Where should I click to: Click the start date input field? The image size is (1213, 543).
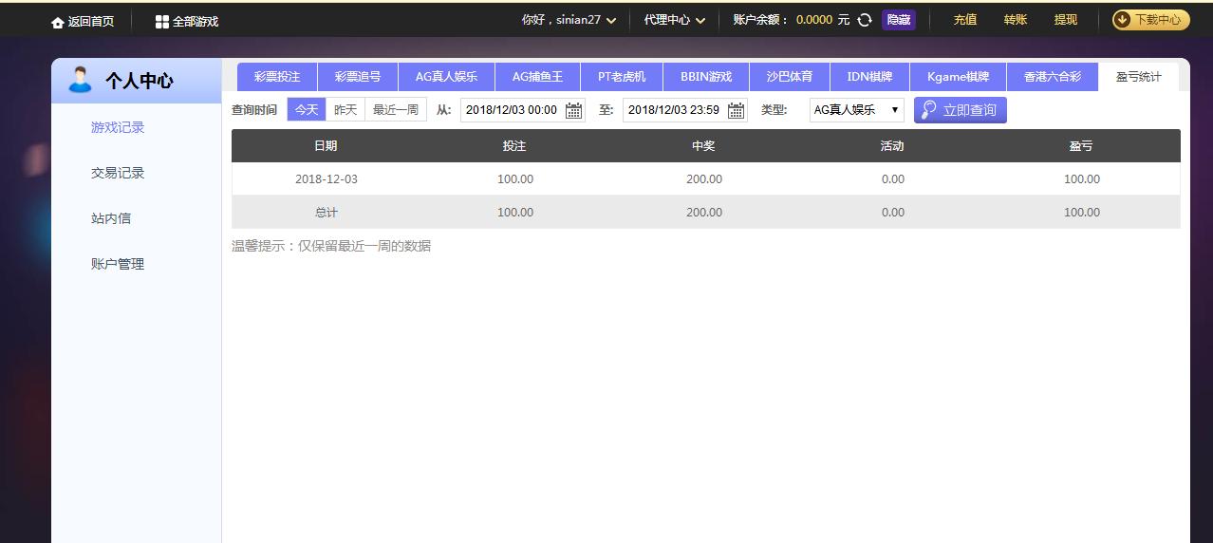point(512,110)
